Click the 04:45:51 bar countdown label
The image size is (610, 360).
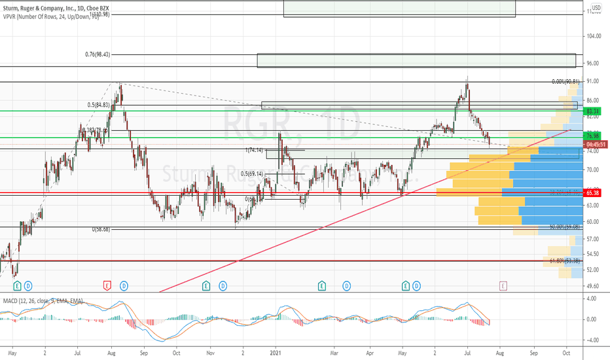click(x=596, y=145)
